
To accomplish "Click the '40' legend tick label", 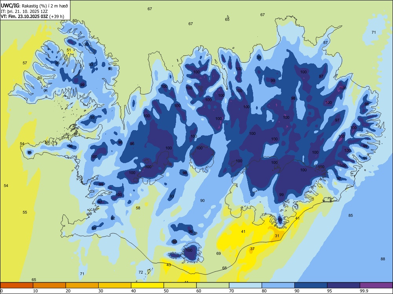I will click(133, 291).
